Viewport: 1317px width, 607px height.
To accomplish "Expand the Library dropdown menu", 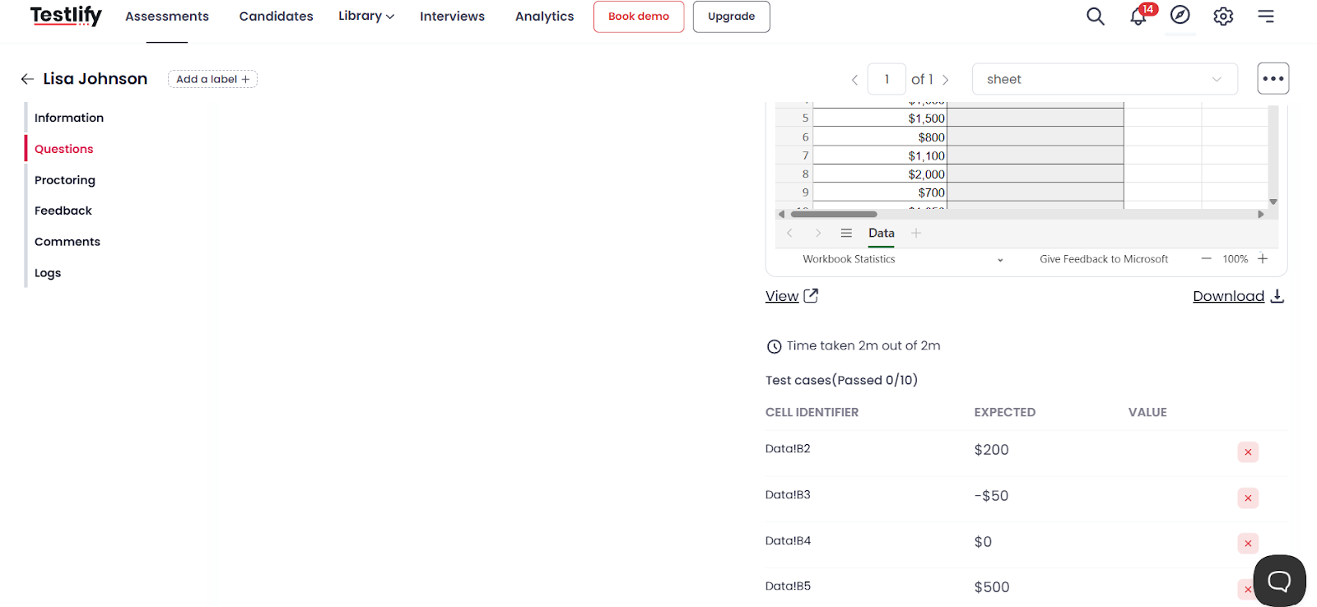I will click(366, 16).
